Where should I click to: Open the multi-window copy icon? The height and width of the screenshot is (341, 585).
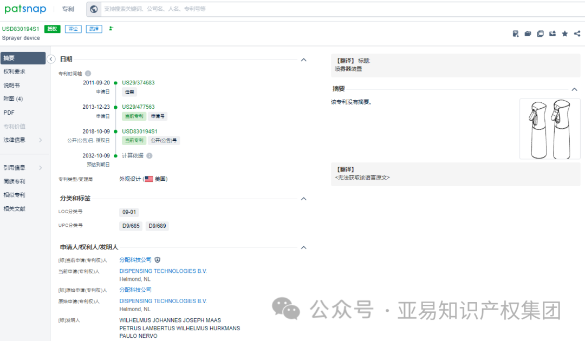tap(540, 33)
